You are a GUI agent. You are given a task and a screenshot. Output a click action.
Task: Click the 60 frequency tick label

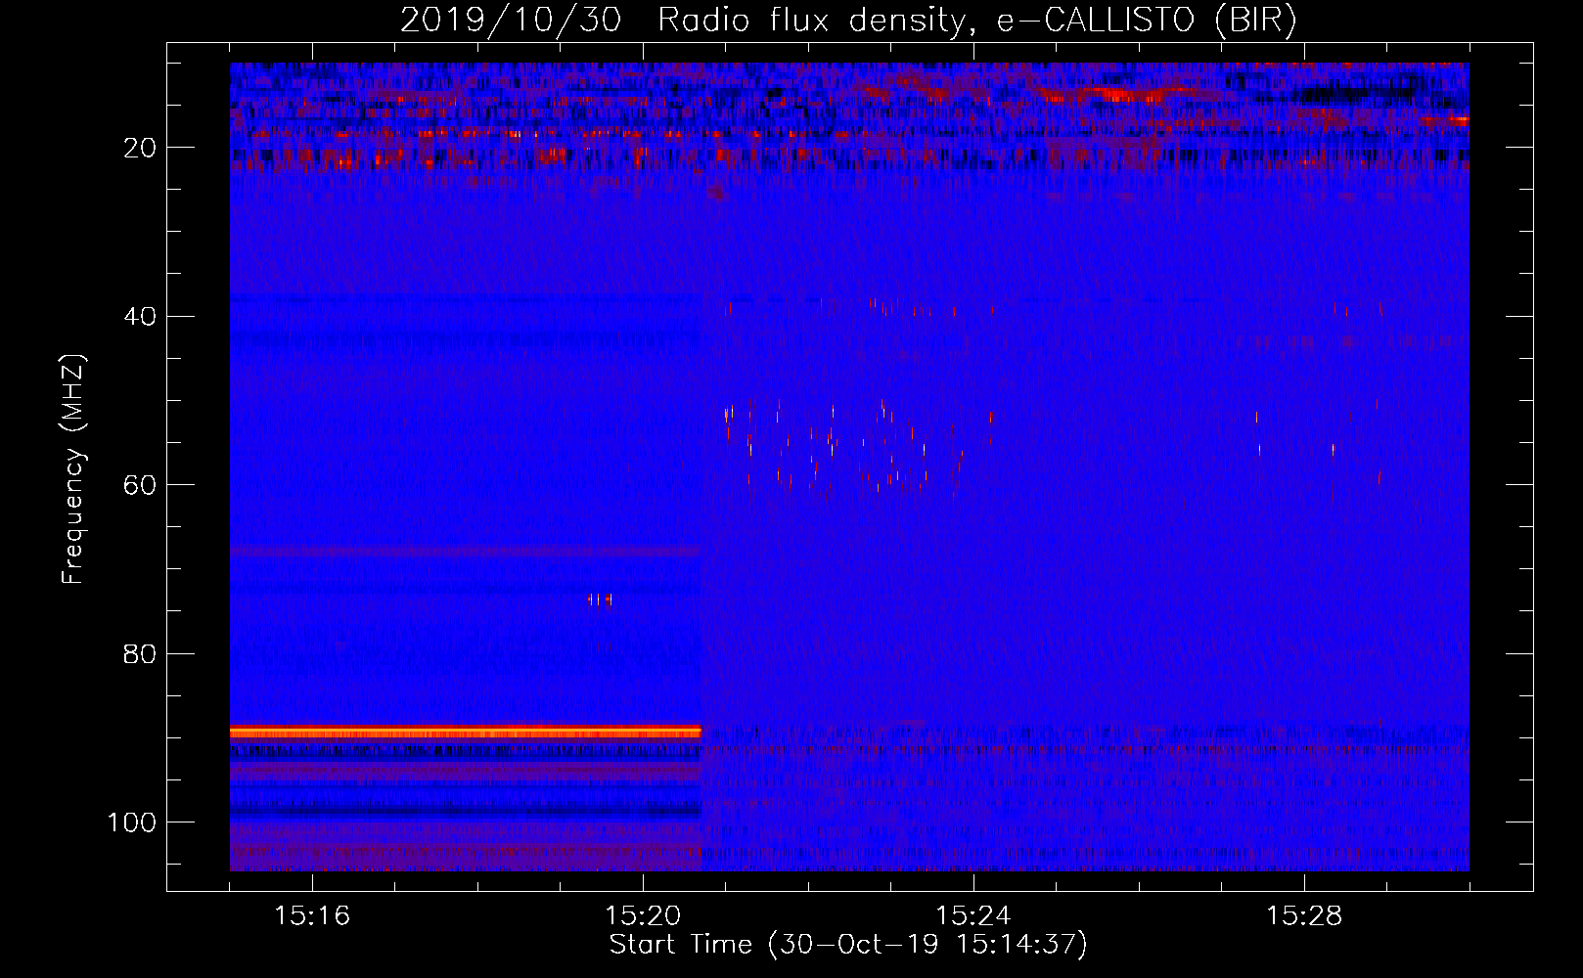click(140, 485)
